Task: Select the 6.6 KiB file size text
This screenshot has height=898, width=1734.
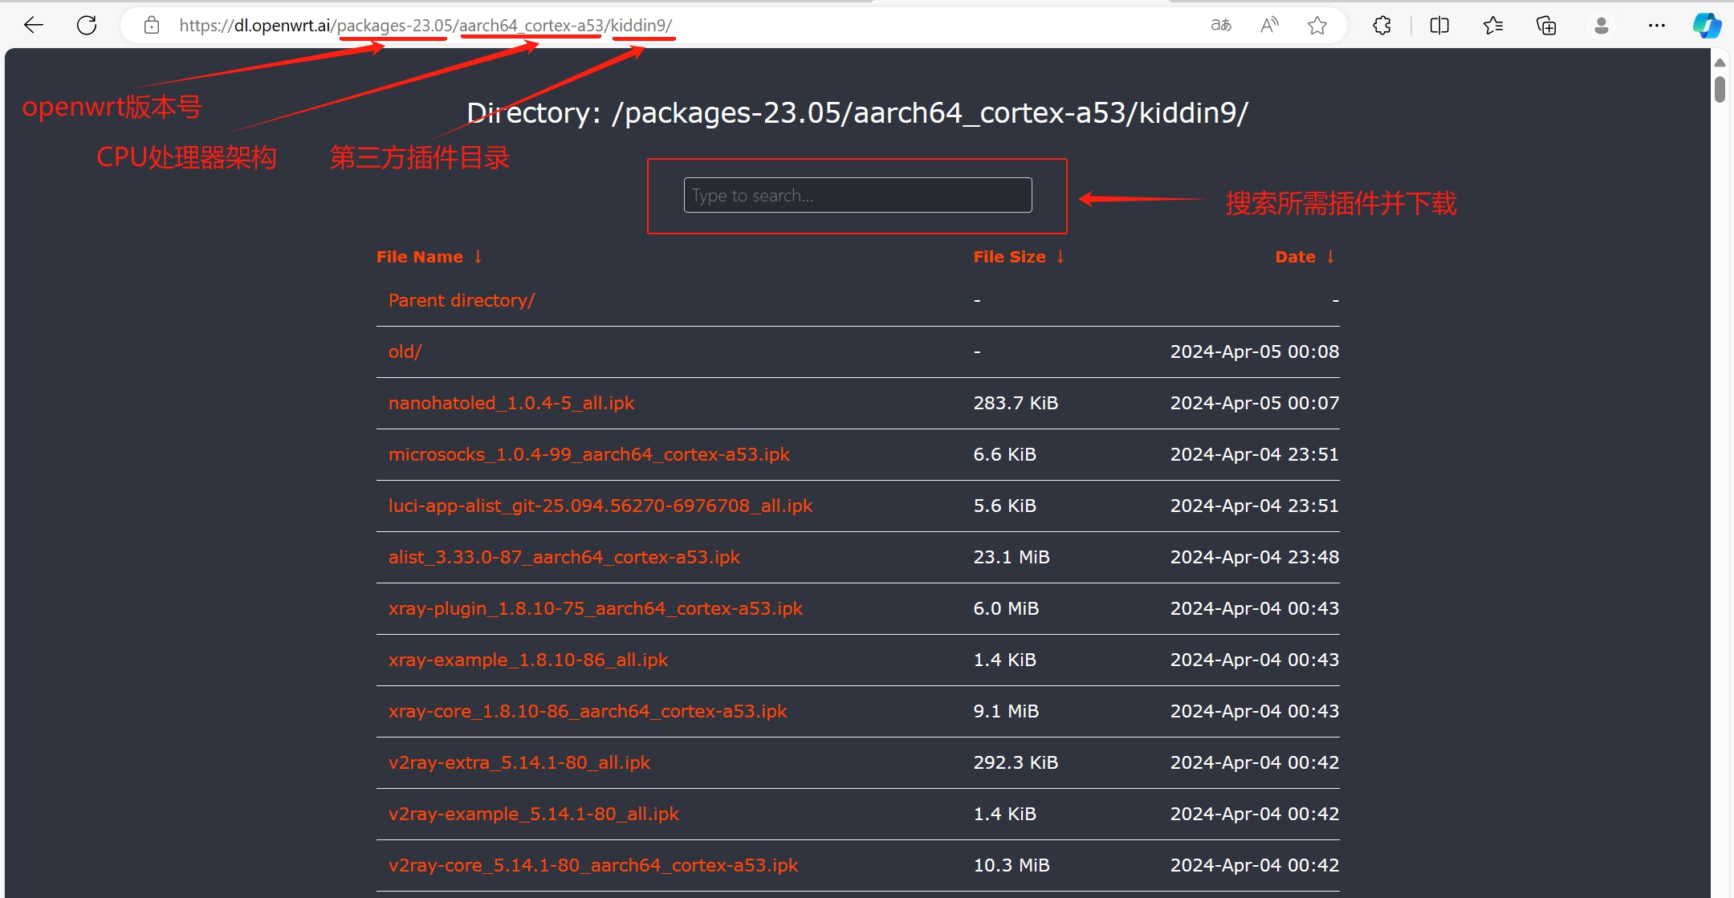Action: [x=1005, y=454]
